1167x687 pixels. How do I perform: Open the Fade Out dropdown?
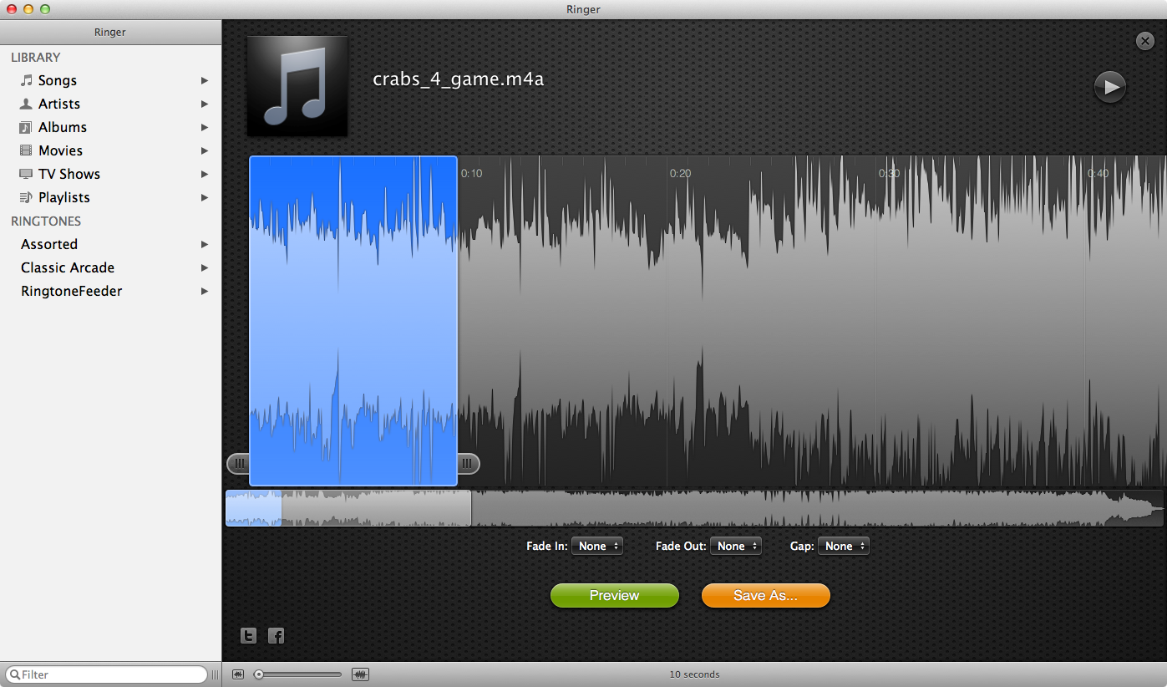pyautogui.click(x=735, y=546)
